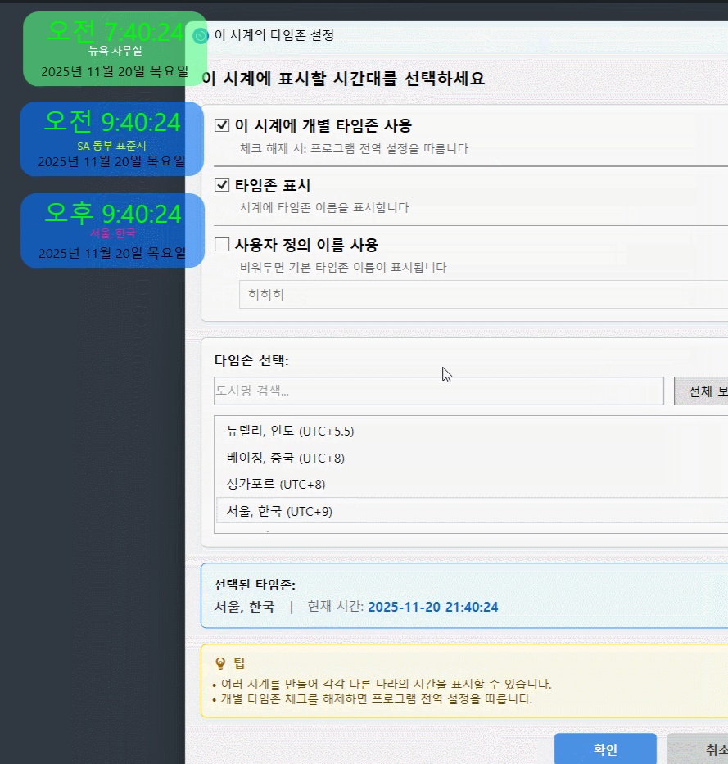Select '뉴델리, 인도 (UTC+5.5)' in timezone list
This screenshot has width=728, height=764.
[291, 431]
